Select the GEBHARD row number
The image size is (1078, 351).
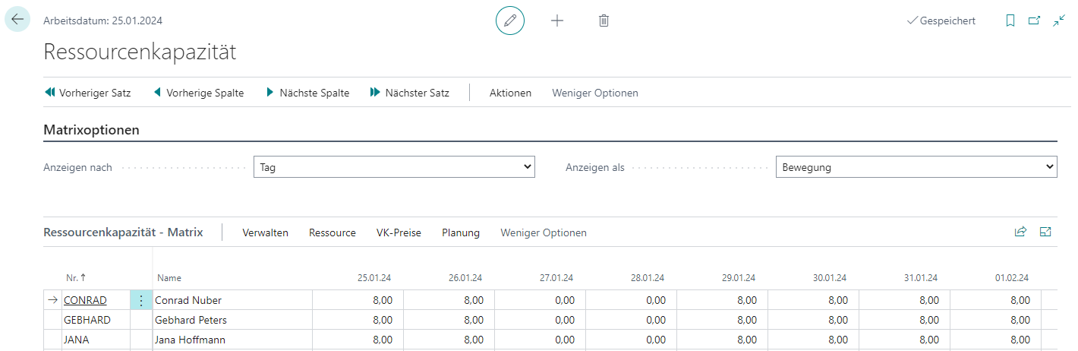click(87, 320)
